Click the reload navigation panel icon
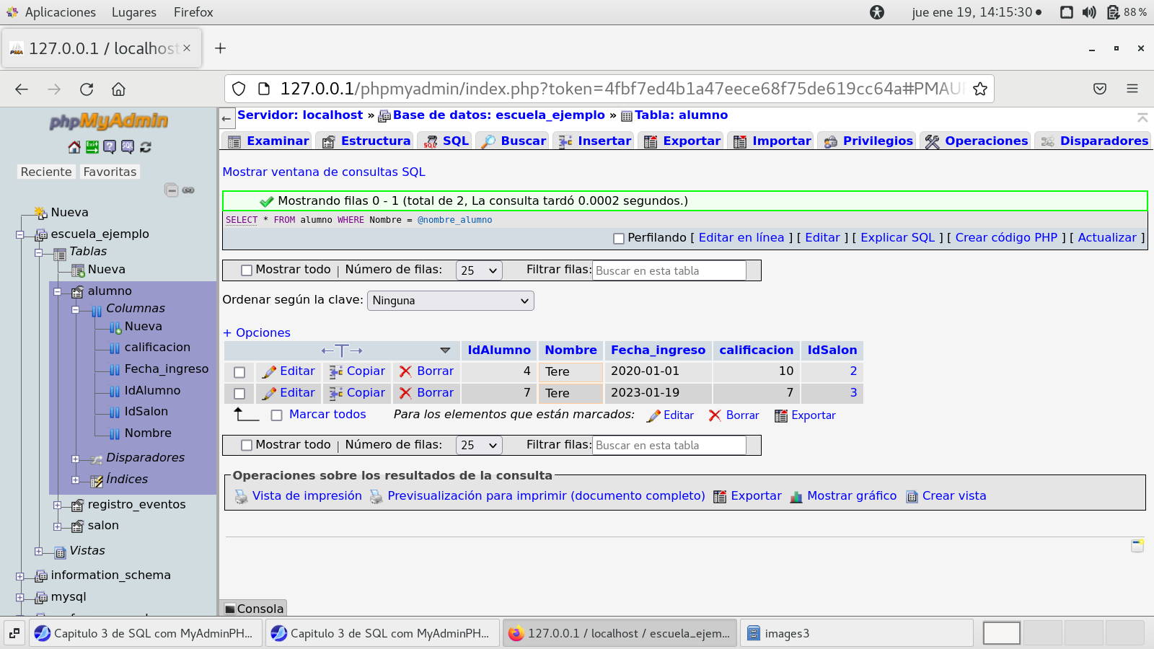Screen dimensions: 1154x649 pyautogui.click(x=146, y=147)
